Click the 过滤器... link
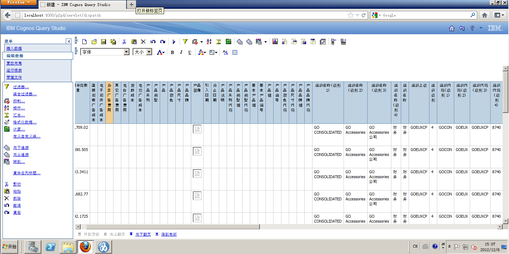The width and height of the screenshot is (509, 254). [x=21, y=87]
